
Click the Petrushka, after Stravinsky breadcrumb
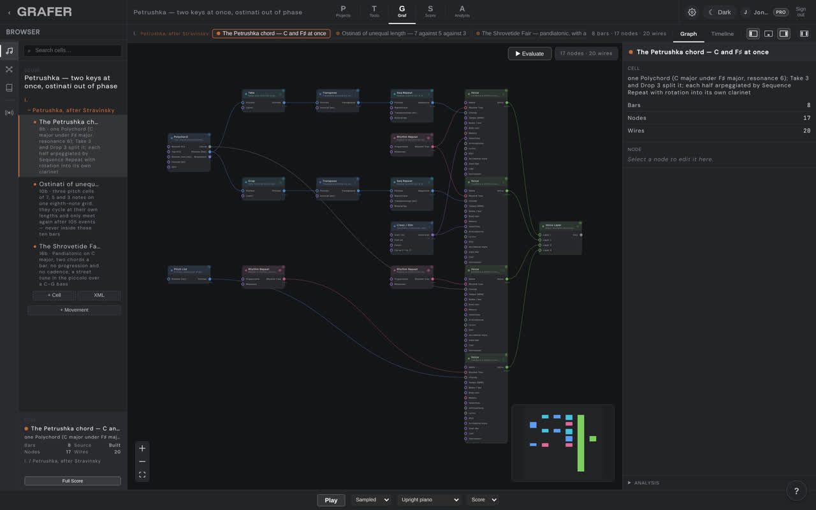(x=173, y=34)
